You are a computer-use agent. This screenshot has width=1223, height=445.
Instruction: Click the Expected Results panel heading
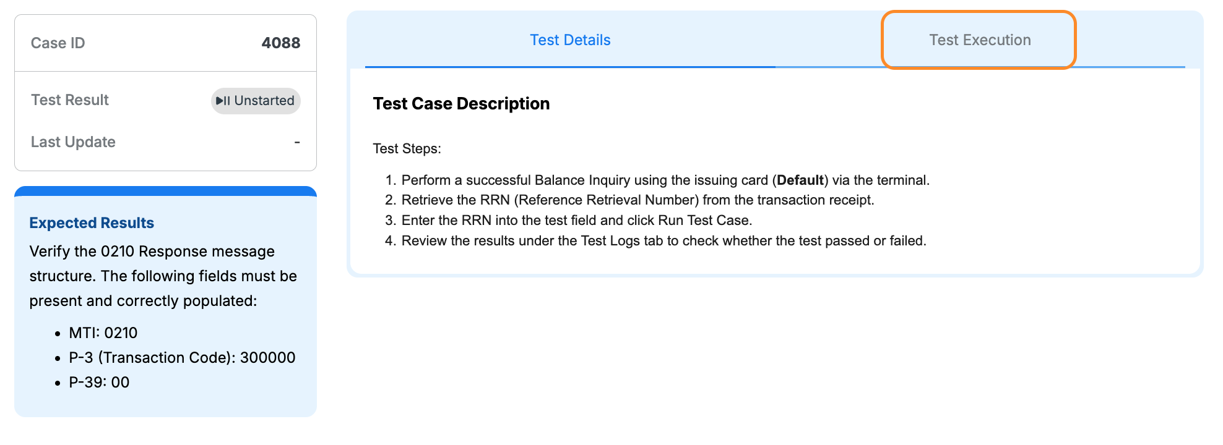click(92, 223)
